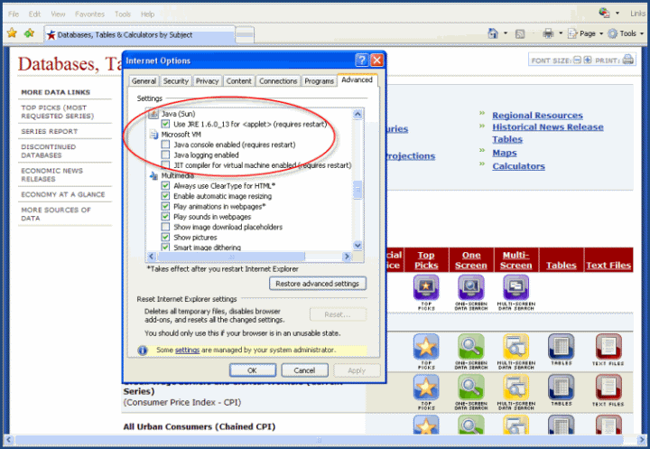
Task: Click the settings list scroll-down arrow
Action: (357, 245)
